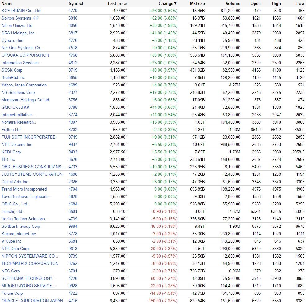Viewport: 306px width, 304px height.
Task: Sort by the Open column header
Action: pyautogui.click(x=255, y=3)
